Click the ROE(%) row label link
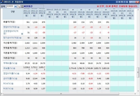Screen dimensions: 140x96 [7, 89]
